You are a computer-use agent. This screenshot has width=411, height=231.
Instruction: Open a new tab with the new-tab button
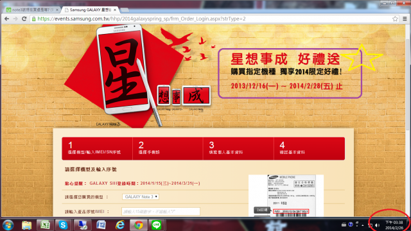tap(125, 10)
